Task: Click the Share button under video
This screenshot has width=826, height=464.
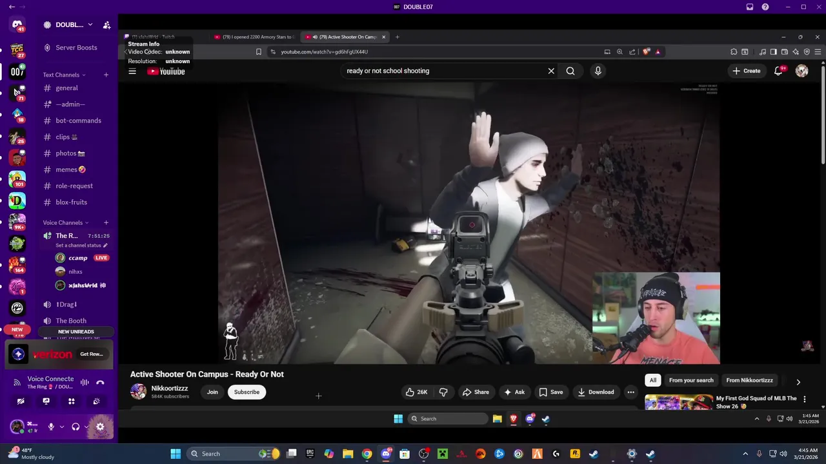Action: pos(476,392)
